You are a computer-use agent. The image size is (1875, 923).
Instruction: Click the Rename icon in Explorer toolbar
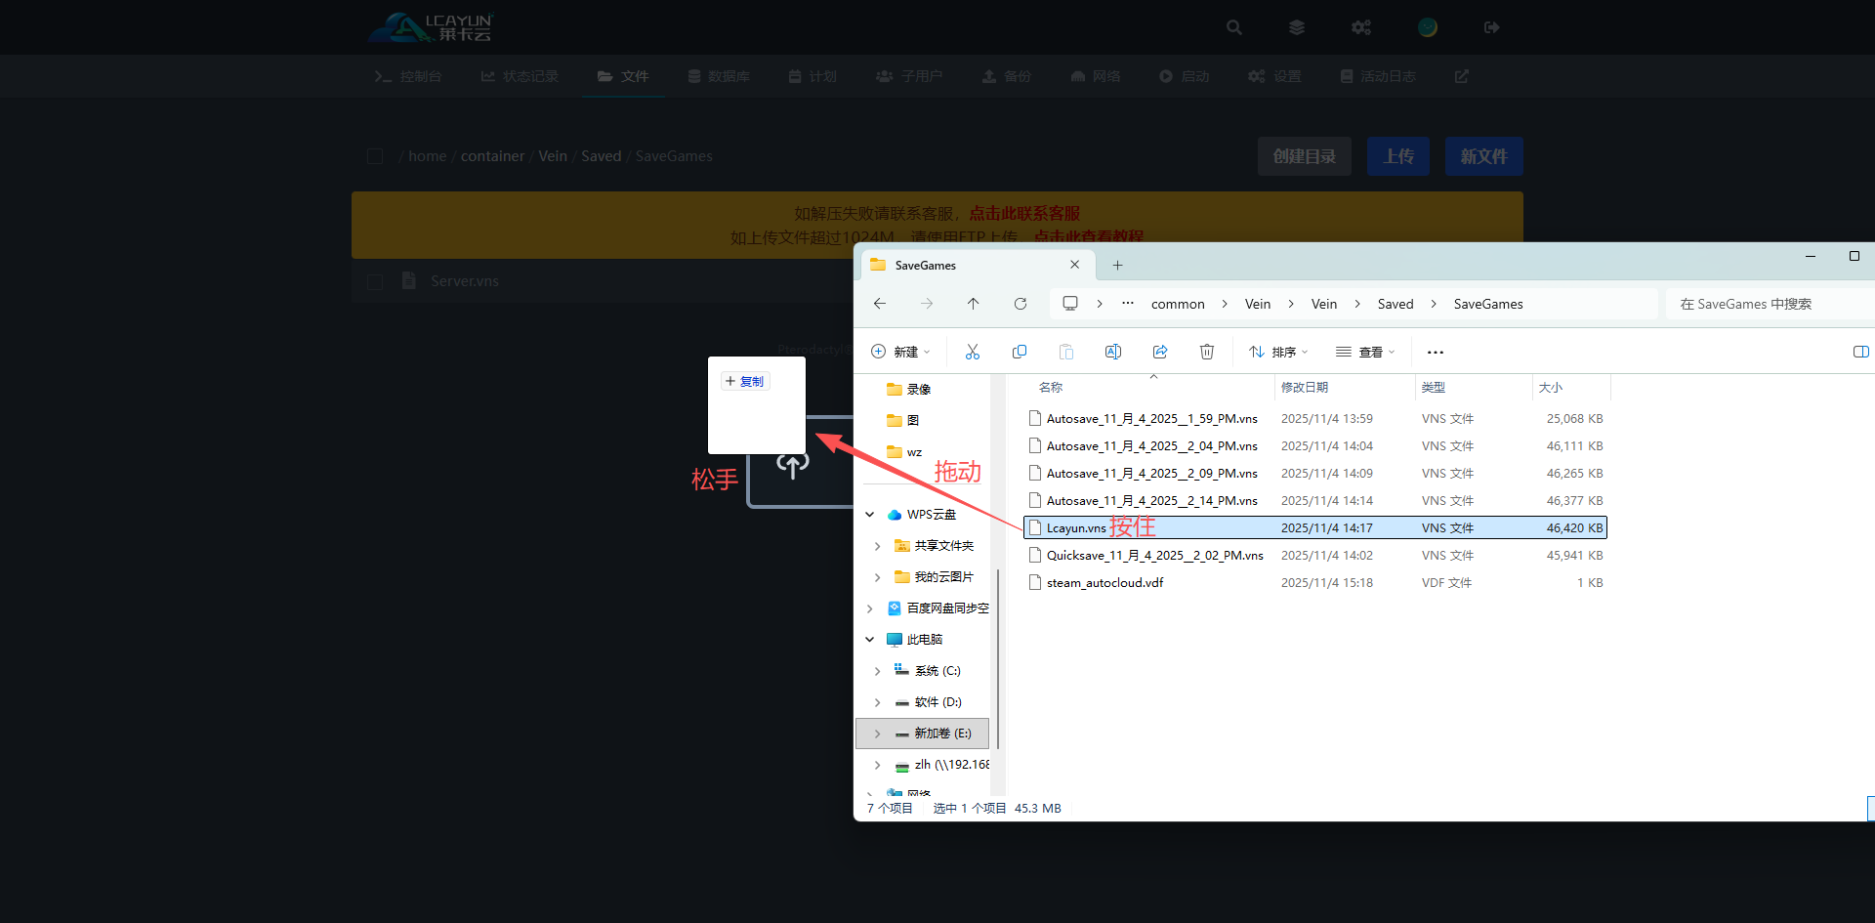(1112, 352)
